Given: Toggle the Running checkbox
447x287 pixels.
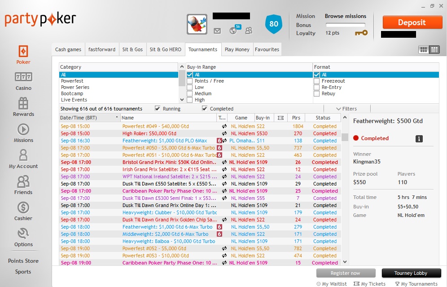Looking at the screenshot, I should pyautogui.click(x=158, y=108).
